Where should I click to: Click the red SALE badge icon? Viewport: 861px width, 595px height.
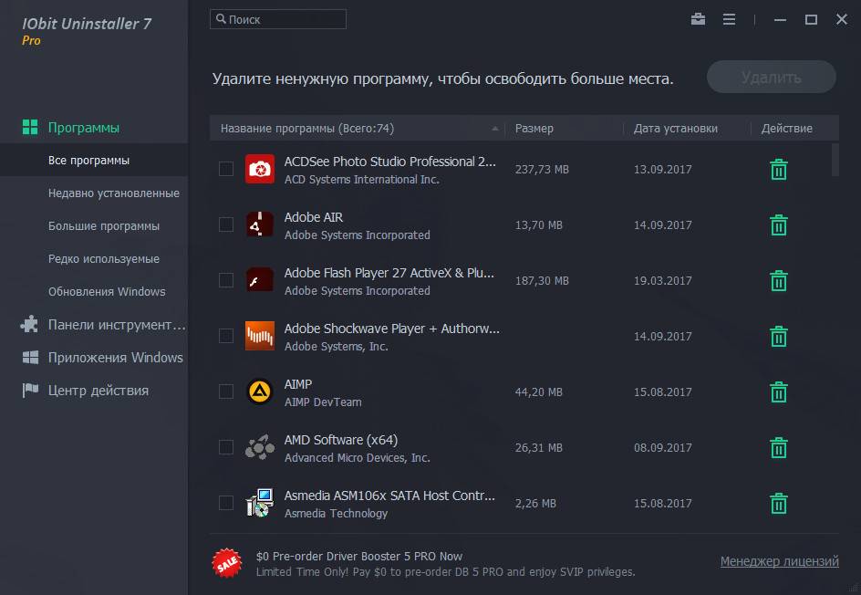[x=226, y=563]
